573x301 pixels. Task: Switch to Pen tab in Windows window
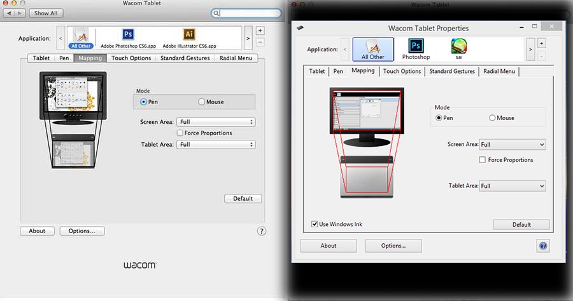[338, 71]
